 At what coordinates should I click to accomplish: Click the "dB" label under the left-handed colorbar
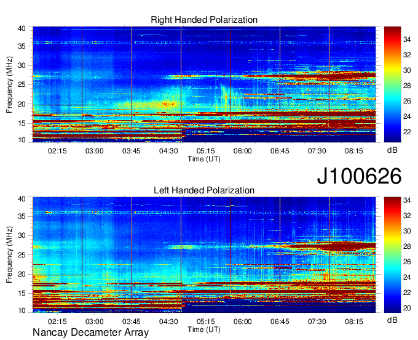392,320
